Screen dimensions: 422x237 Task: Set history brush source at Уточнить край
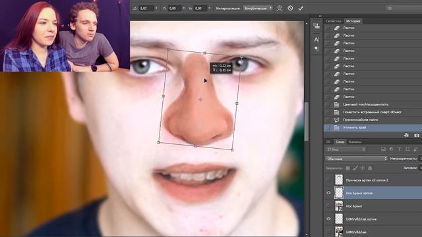pyautogui.click(x=328, y=128)
